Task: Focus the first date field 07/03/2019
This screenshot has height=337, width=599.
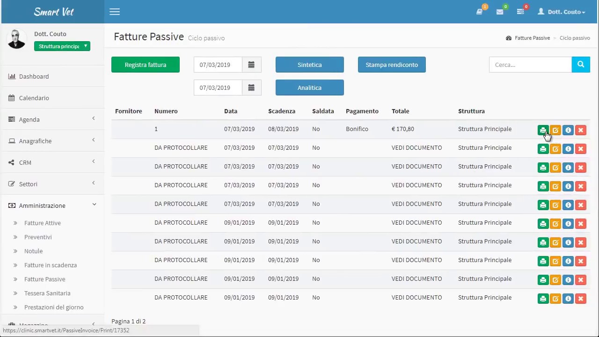Action: (x=218, y=65)
